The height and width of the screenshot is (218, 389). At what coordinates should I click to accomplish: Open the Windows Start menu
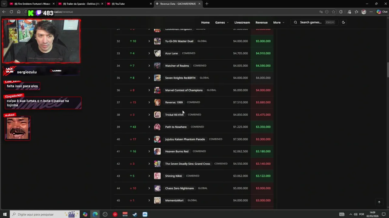coord(5,214)
